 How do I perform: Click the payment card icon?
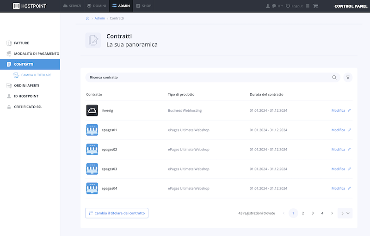[9, 54]
